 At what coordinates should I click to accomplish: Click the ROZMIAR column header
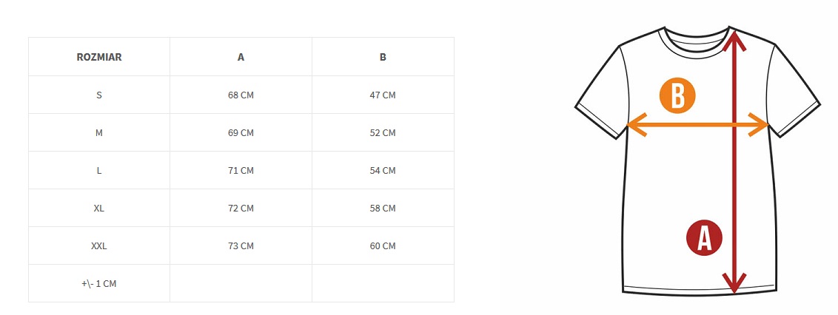(x=99, y=57)
